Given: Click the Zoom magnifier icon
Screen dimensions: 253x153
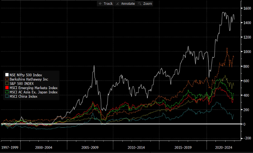Looking at the screenshot, I should [x=140, y=4].
